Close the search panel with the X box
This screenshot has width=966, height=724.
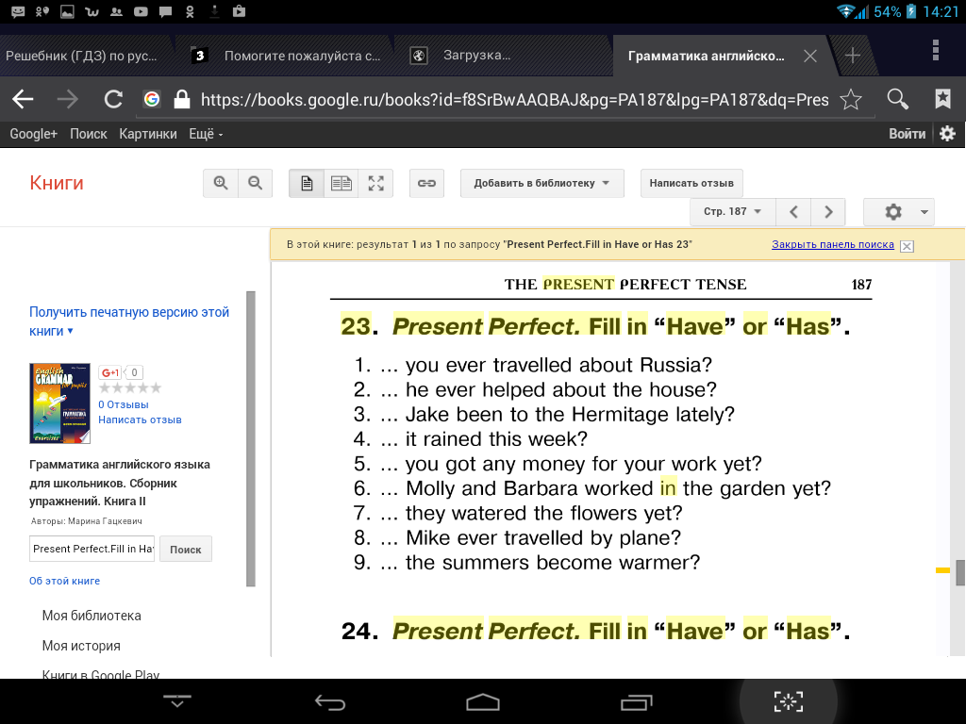pyautogui.click(x=907, y=246)
